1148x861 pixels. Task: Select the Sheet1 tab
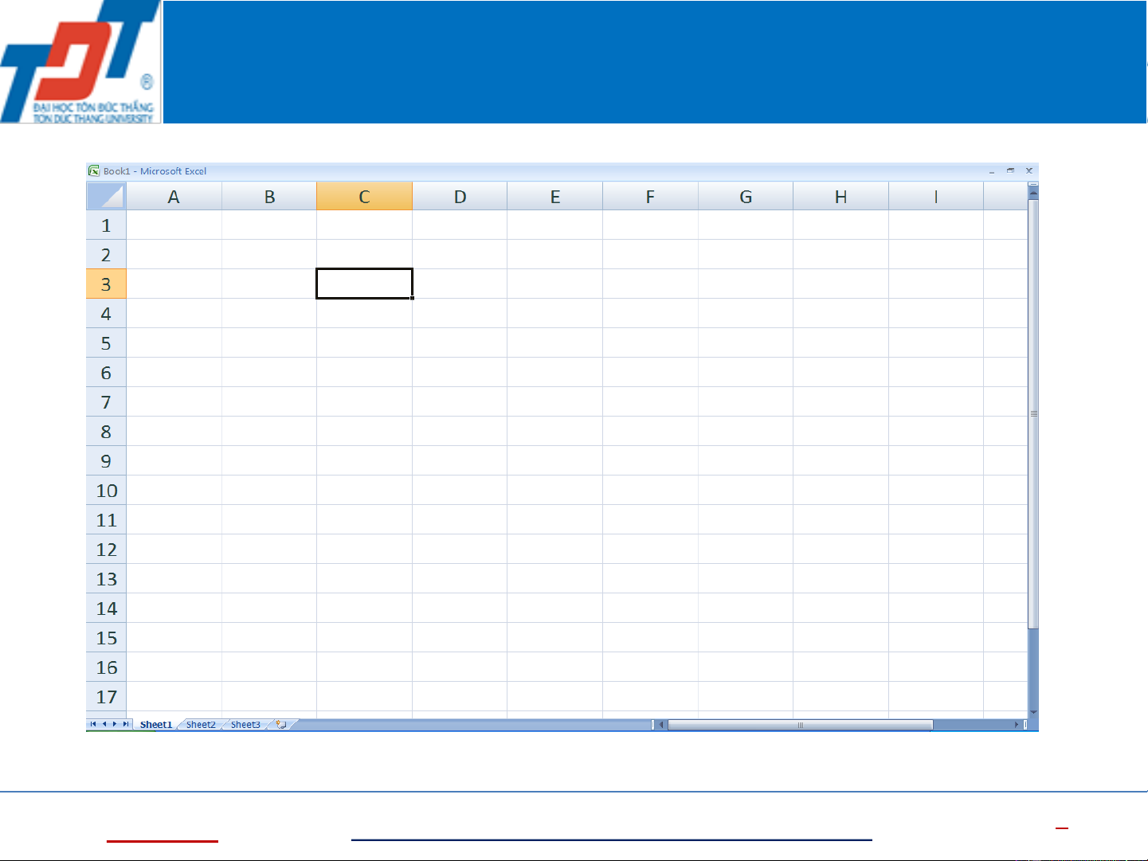156,725
